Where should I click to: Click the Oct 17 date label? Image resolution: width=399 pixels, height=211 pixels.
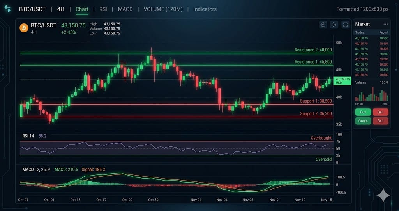pos(101,200)
